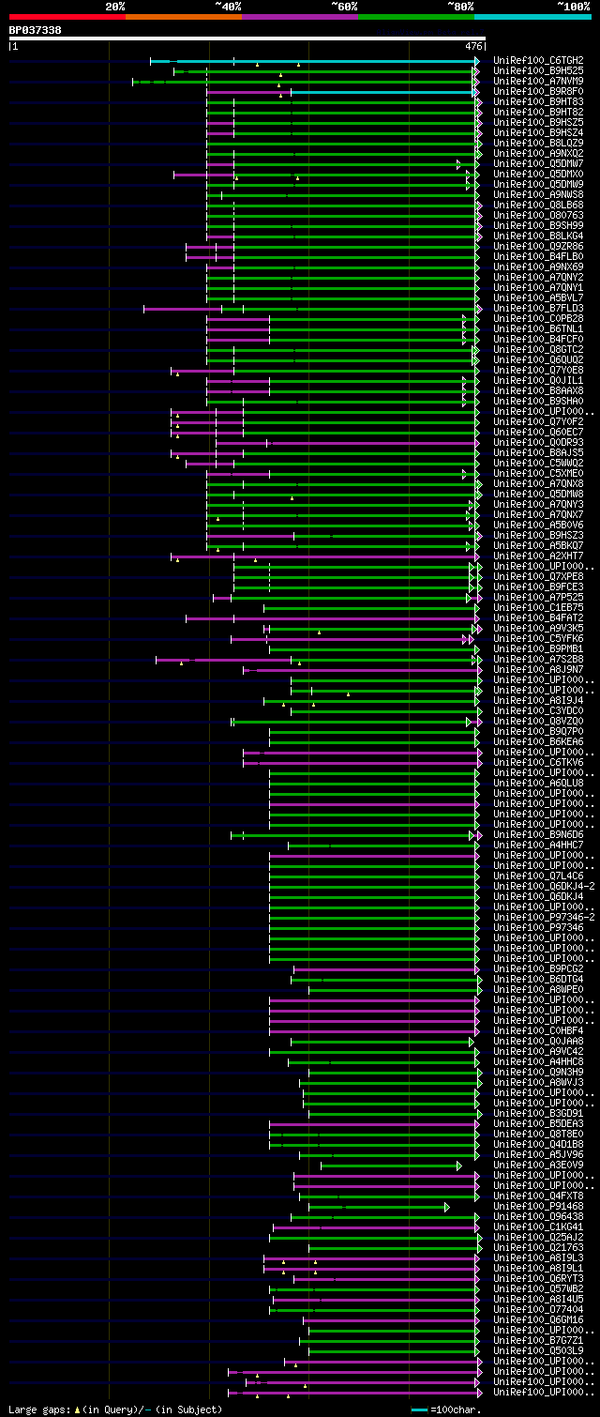Select UniRef100_Q5DMX0 label
This screenshot has width=600, height=1417.
(x=538, y=174)
